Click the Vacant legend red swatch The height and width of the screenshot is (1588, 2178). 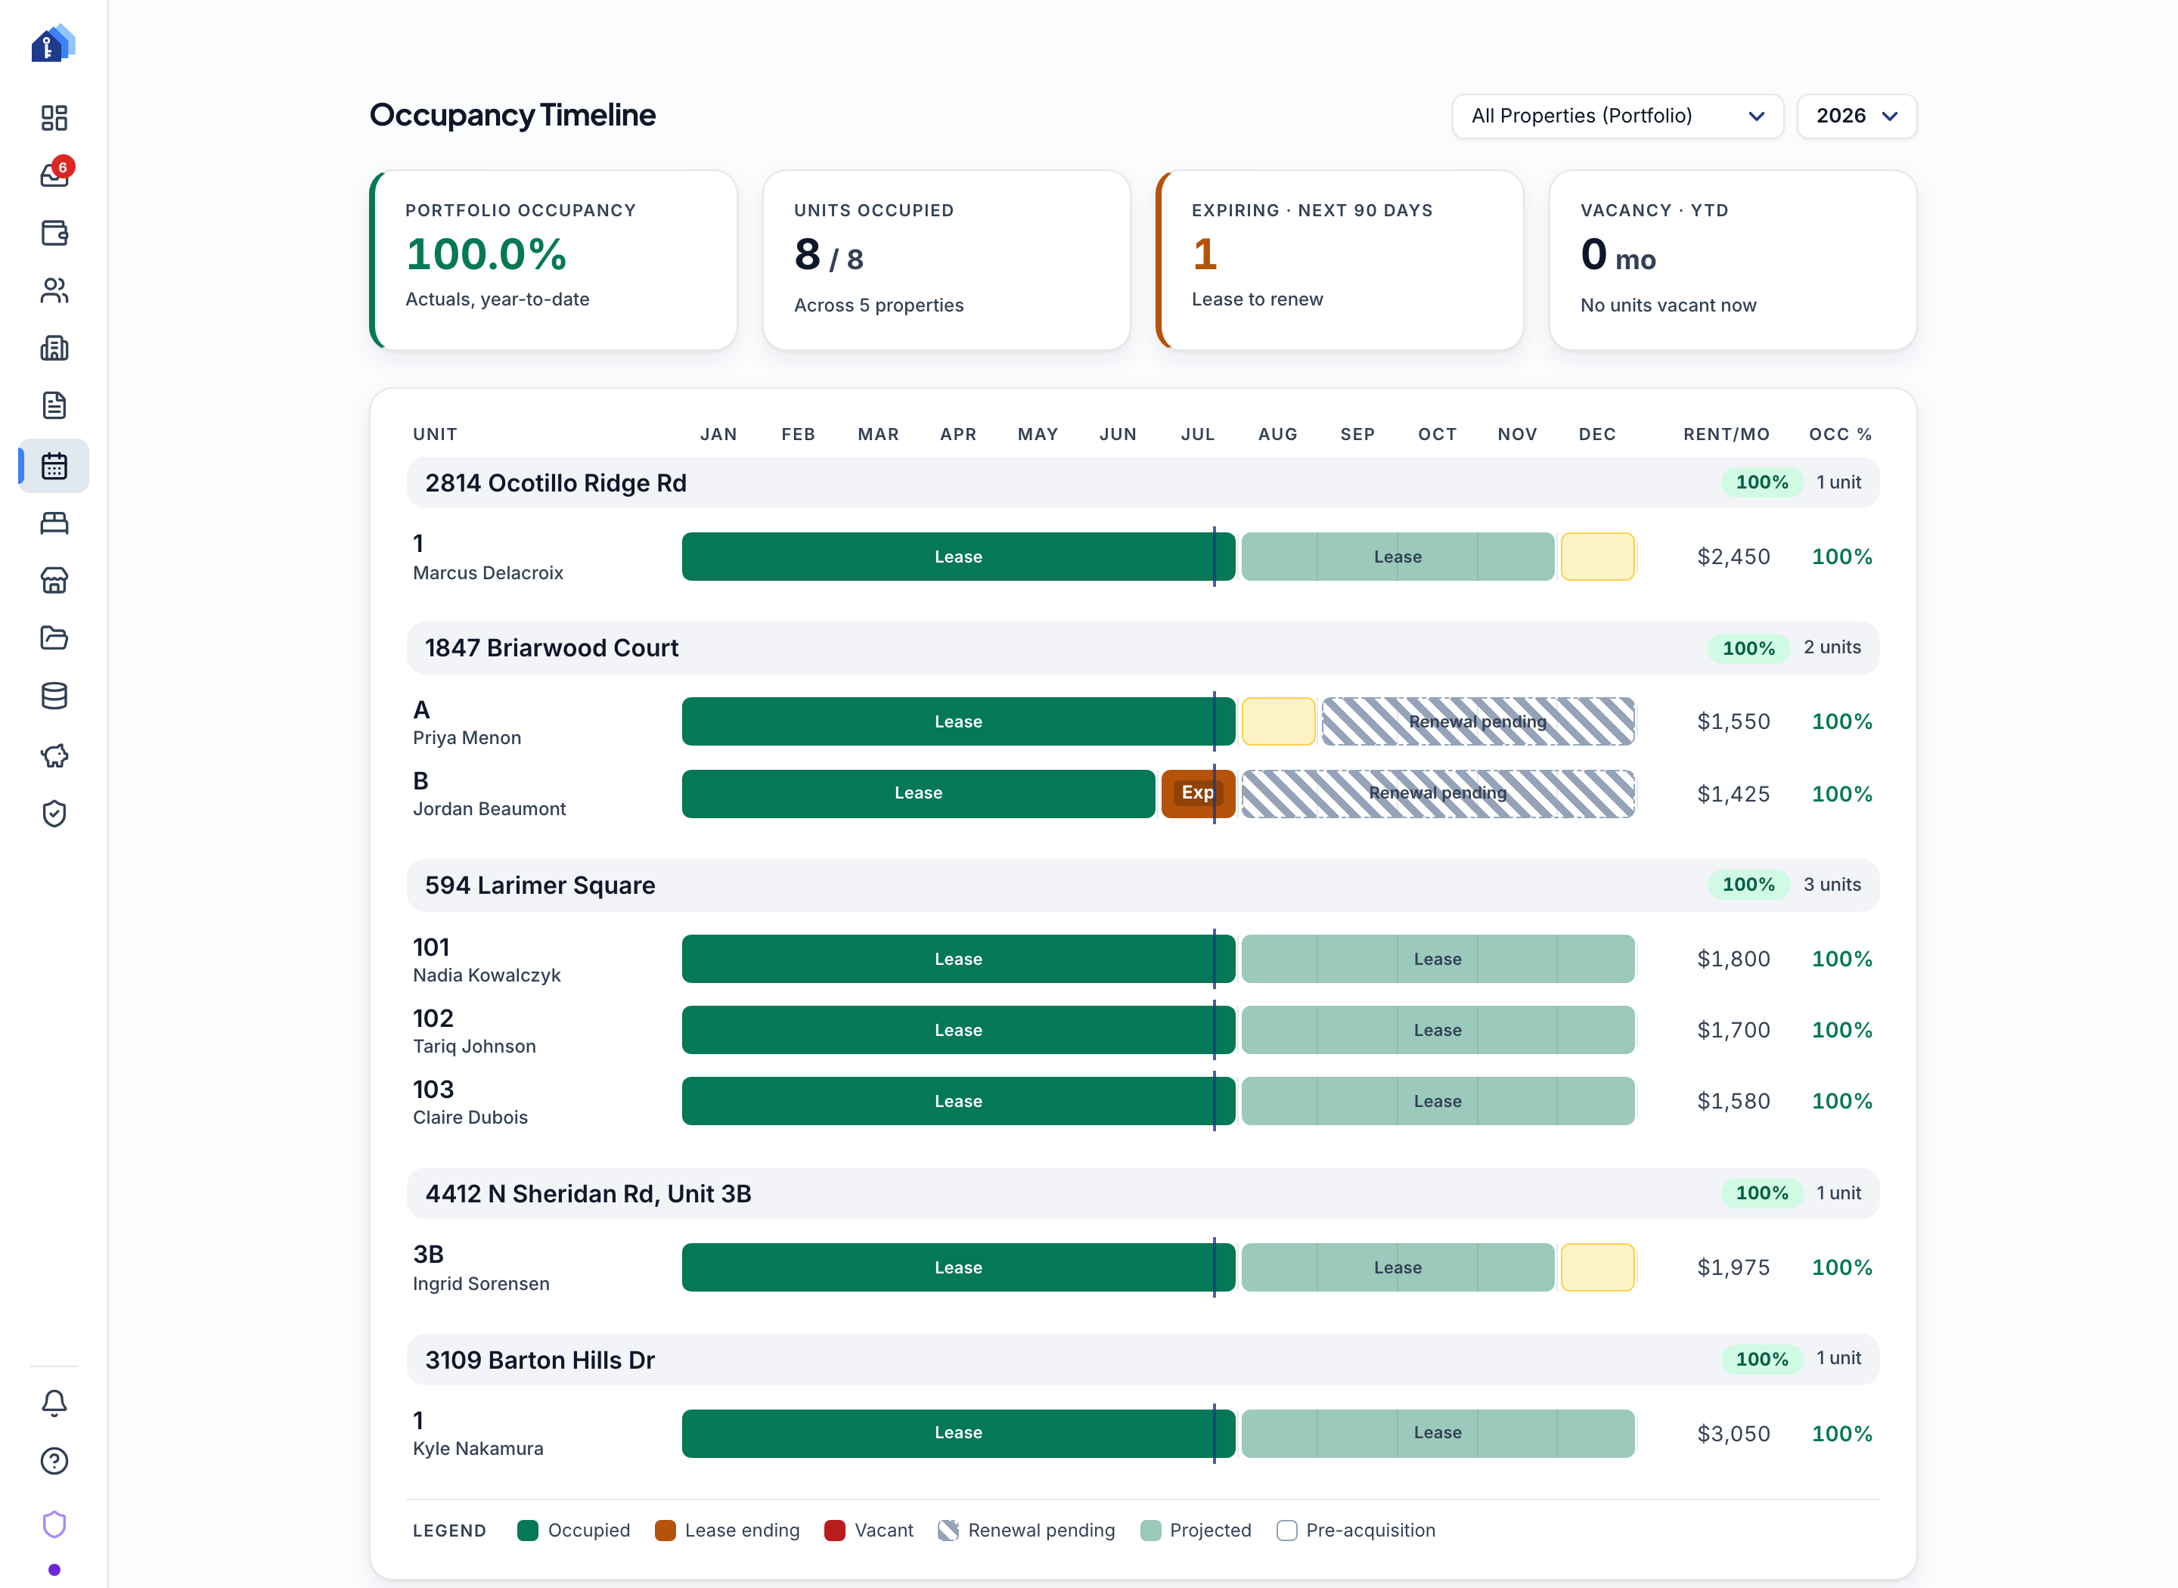[x=834, y=1531]
